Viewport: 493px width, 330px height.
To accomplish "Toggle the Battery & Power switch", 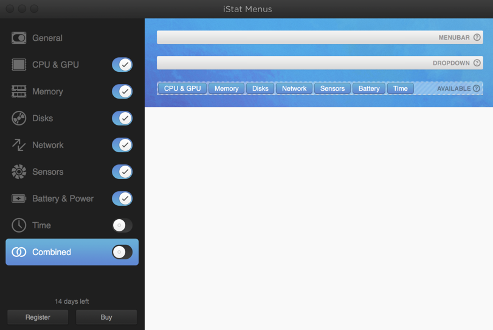I will click(122, 198).
